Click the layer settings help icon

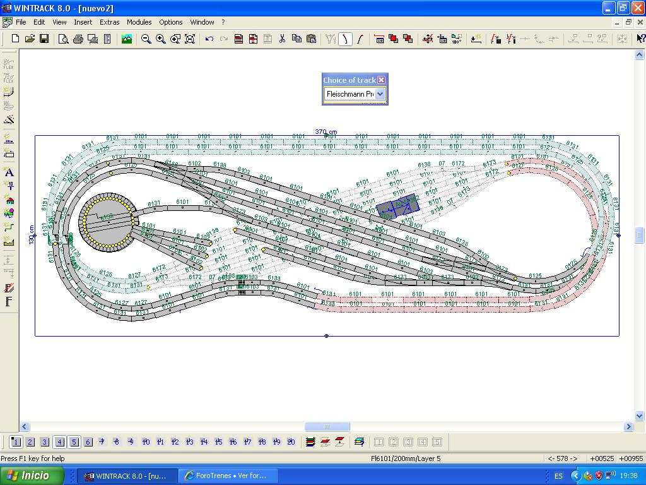click(359, 441)
